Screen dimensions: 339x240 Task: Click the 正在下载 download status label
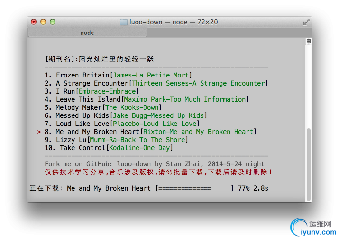tap(46, 188)
